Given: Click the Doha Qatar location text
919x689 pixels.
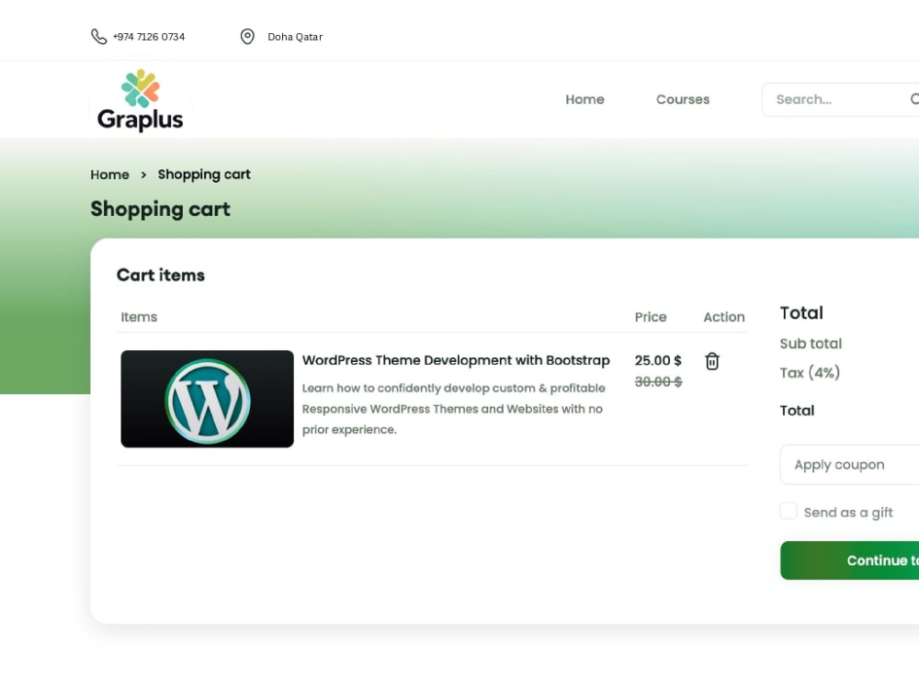Looking at the screenshot, I should point(295,37).
